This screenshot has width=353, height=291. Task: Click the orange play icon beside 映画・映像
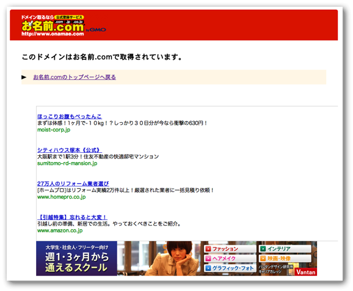(263, 259)
